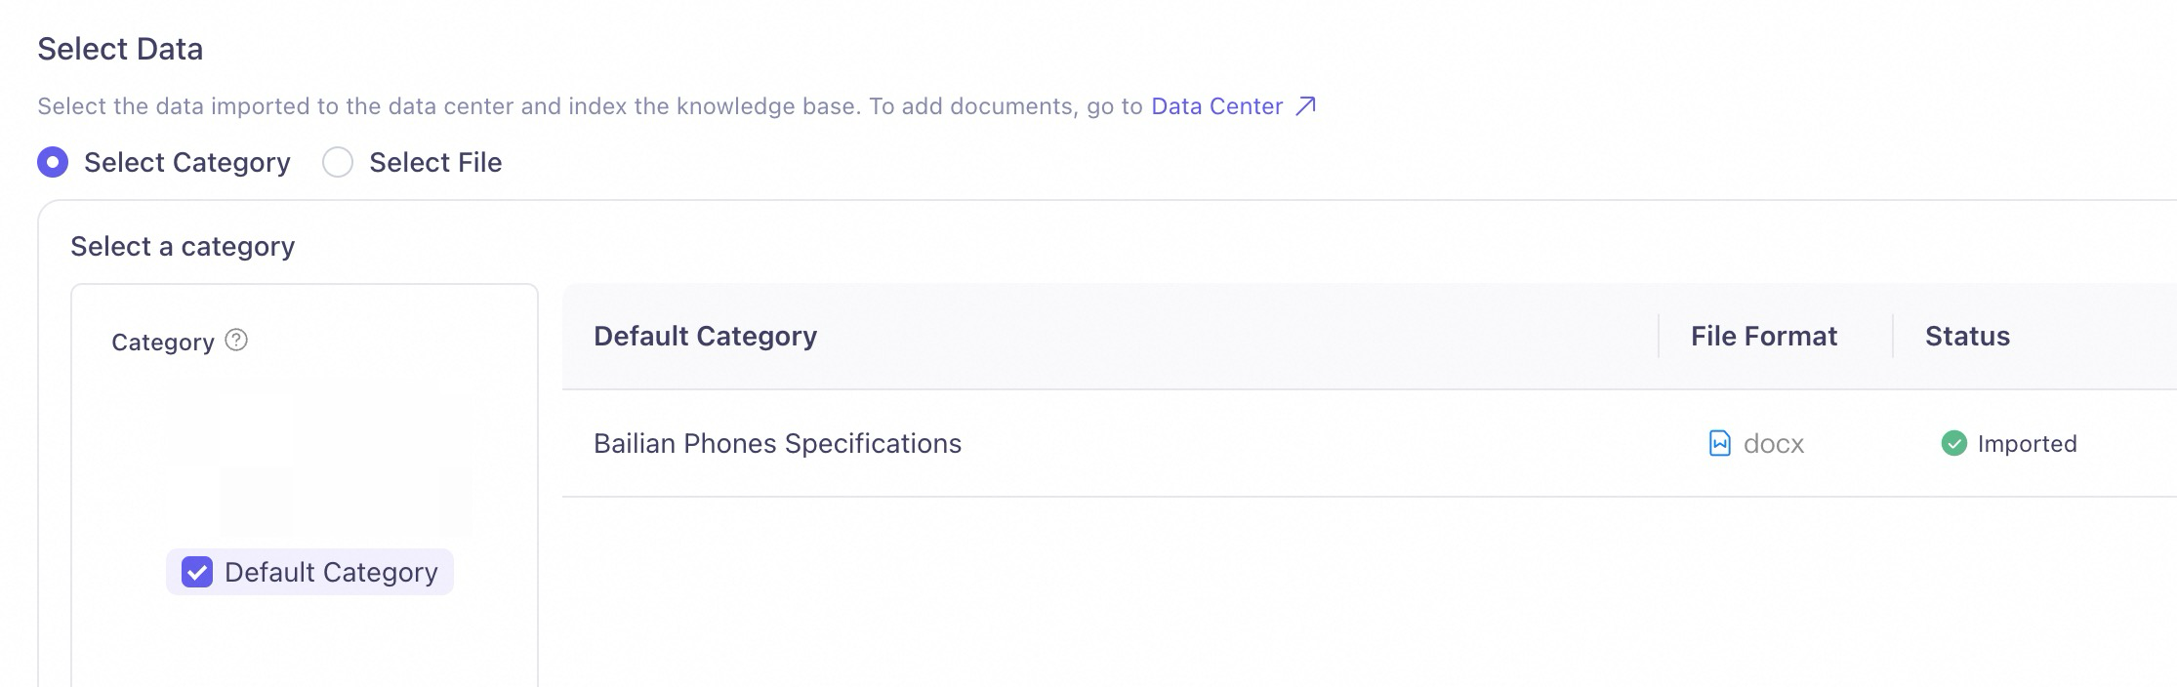2177x687 pixels.
Task: Select the Select Category radio button
Action: pyautogui.click(x=53, y=162)
